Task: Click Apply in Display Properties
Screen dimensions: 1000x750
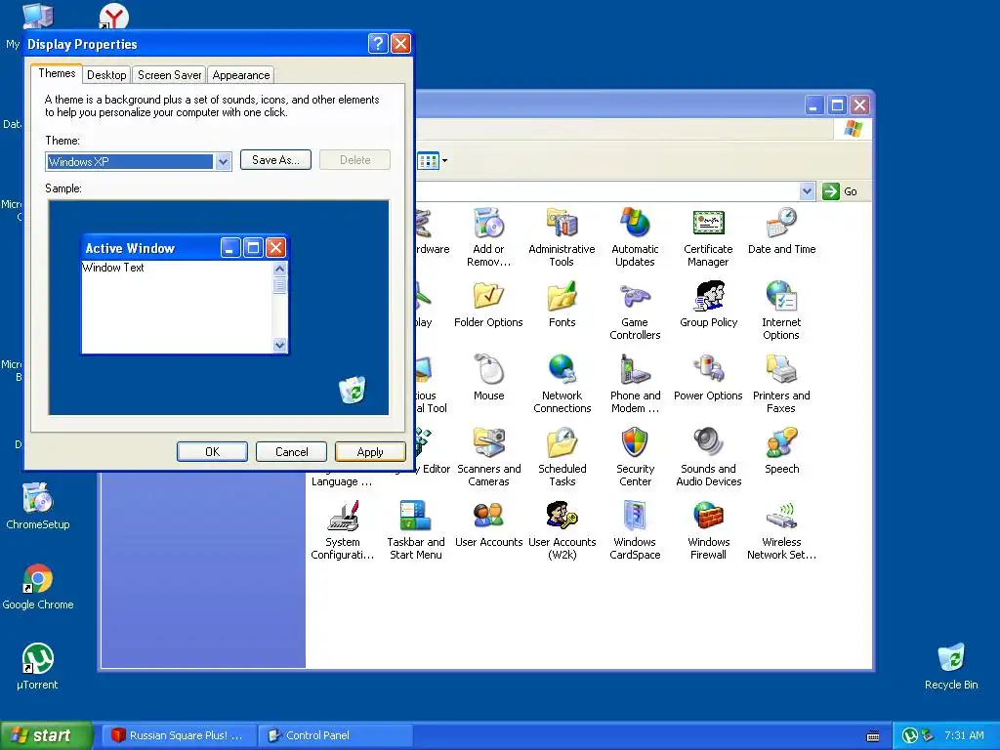Action: [370, 451]
